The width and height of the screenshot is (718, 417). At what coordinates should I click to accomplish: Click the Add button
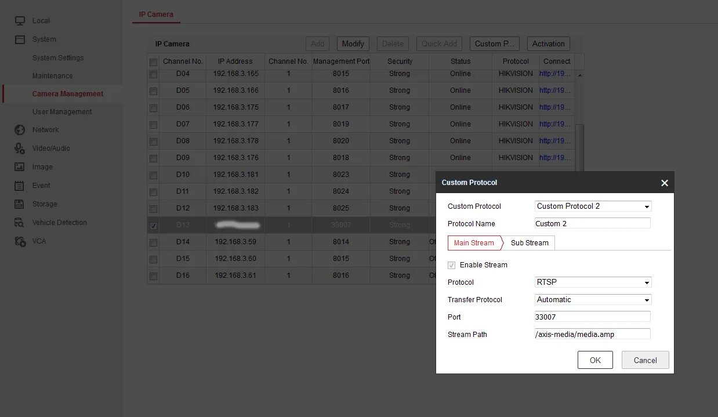[x=318, y=43]
